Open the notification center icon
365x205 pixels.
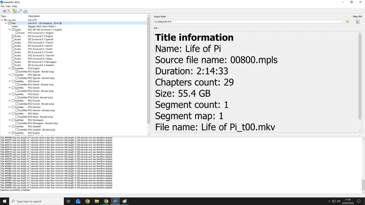coord(359,201)
